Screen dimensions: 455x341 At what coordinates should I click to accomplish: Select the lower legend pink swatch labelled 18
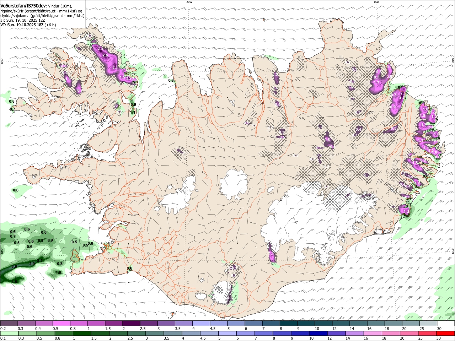(x=391, y=334)
